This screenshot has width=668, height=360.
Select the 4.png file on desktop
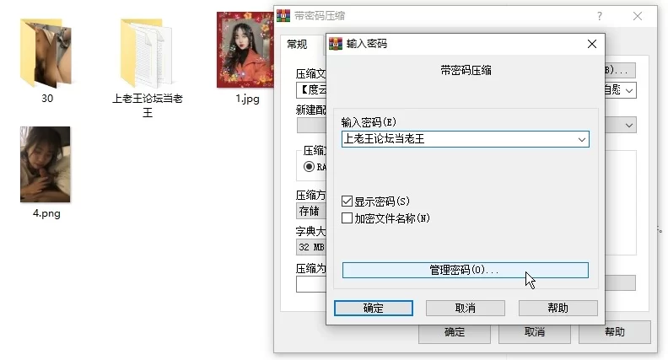pyautogui.click(x=46, y=165)
